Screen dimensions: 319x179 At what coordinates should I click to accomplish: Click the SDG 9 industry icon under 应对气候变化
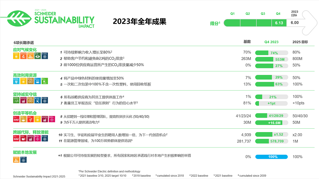tap(24, 56)
